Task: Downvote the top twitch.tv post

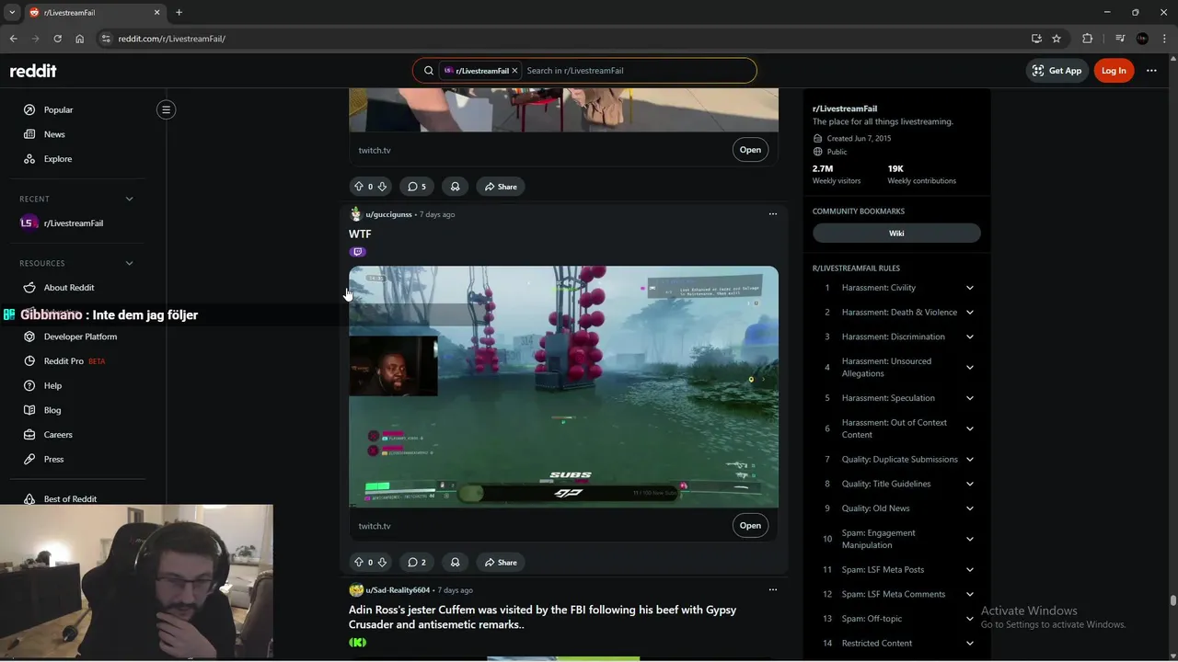Action: pyautogui.click(x=382, y=187)
